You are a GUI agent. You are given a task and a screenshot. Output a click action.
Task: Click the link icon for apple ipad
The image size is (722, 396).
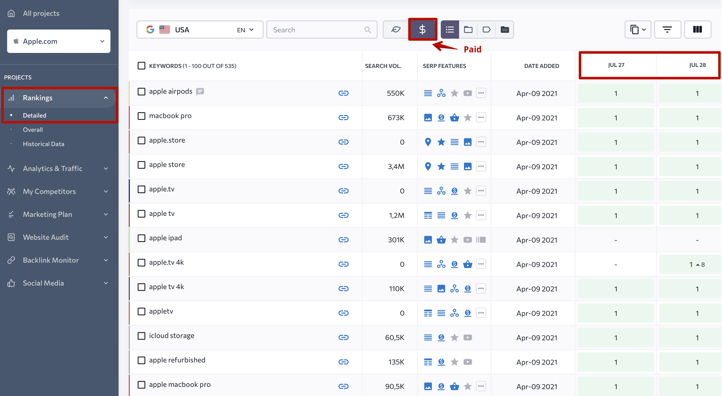click(x=343, y=240)
